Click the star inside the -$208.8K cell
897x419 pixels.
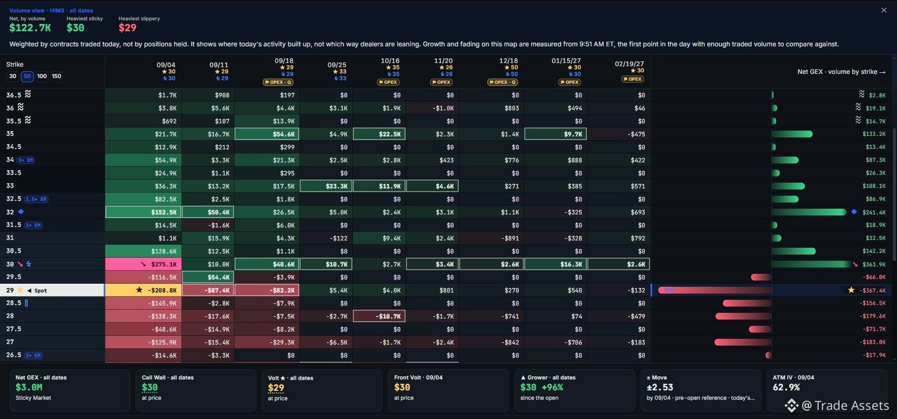[139, 290]
